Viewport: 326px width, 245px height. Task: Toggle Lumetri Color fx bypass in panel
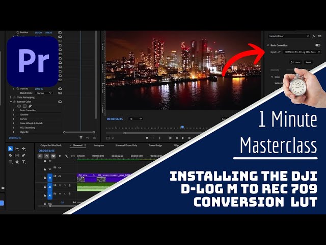(314, 36)
